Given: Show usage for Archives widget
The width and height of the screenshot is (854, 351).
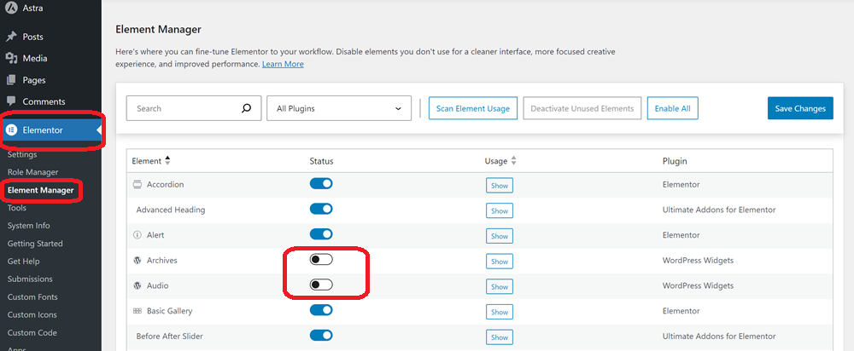Looking at the screenshot, I should pos(500,262).
